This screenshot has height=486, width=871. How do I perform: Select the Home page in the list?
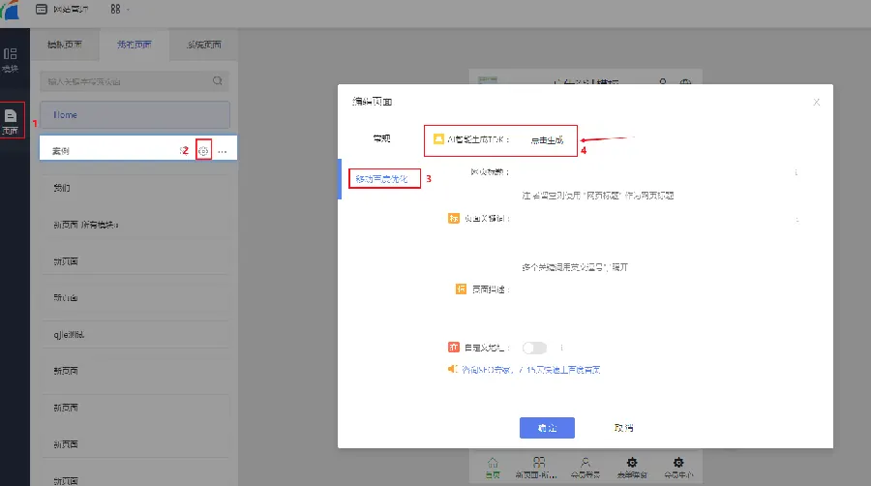coord(135,115)
